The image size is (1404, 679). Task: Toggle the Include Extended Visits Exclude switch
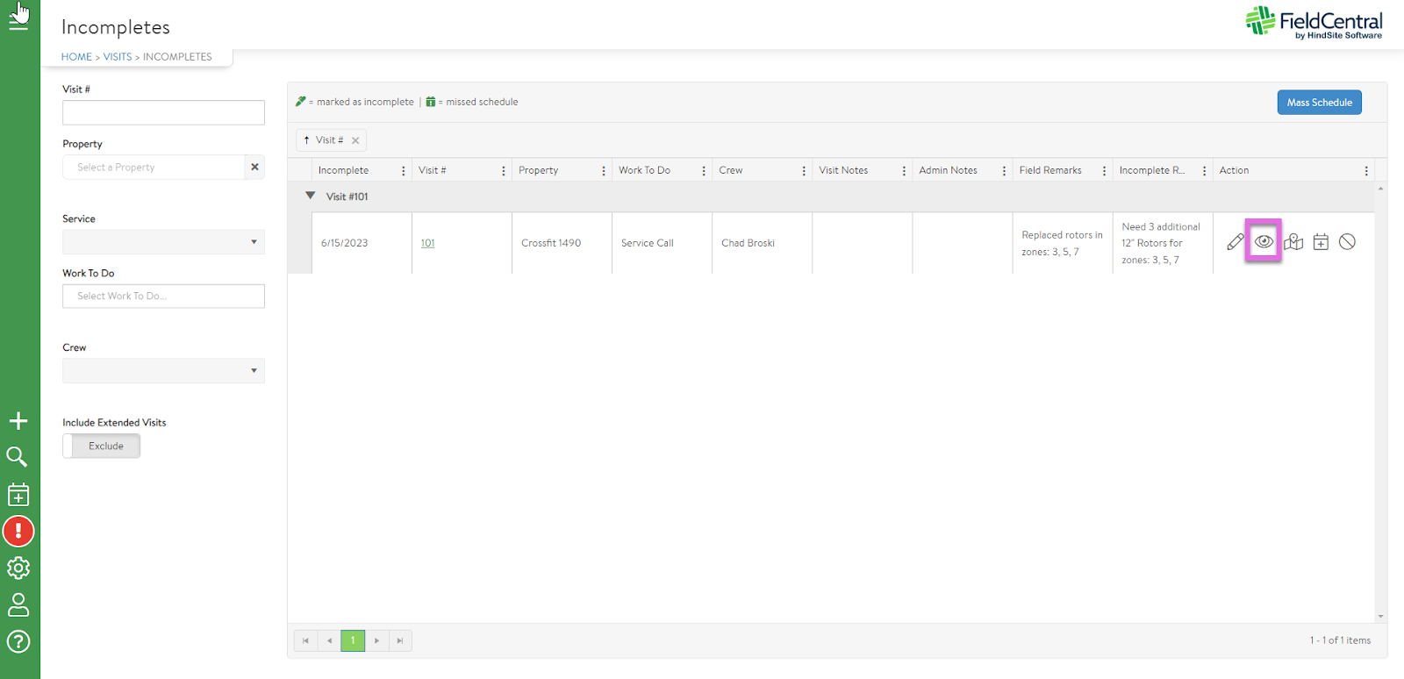[102, 446]
